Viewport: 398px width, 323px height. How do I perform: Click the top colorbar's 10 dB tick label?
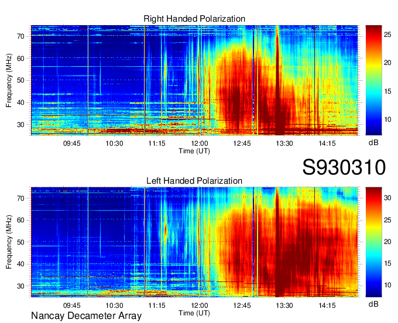(x=387, y=119)
